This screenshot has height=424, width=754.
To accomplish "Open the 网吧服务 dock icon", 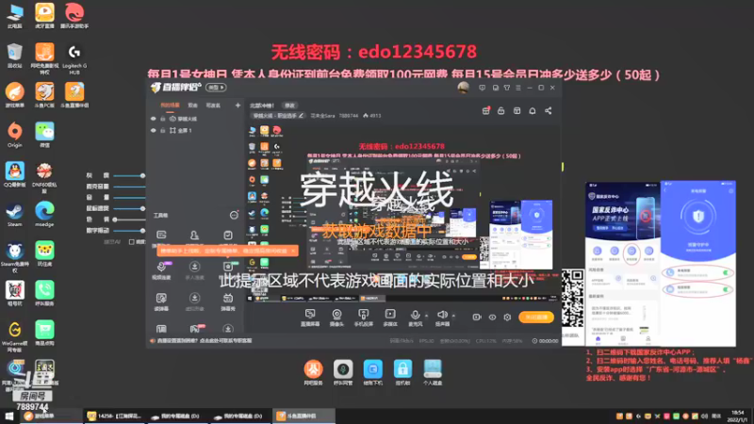I will [314, 372].
